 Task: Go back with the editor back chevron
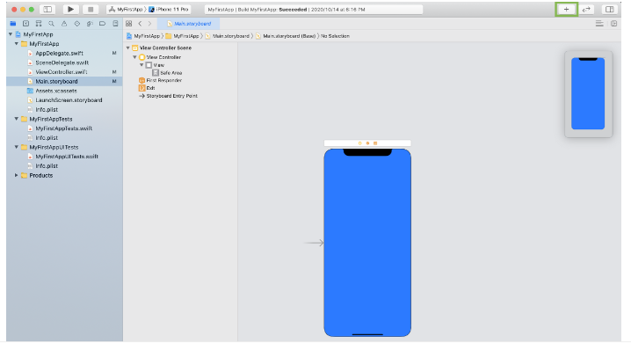click(x=140, y=24)
